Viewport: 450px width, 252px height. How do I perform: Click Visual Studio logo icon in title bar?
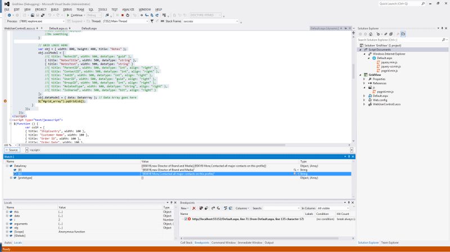[x=7, y=4]
